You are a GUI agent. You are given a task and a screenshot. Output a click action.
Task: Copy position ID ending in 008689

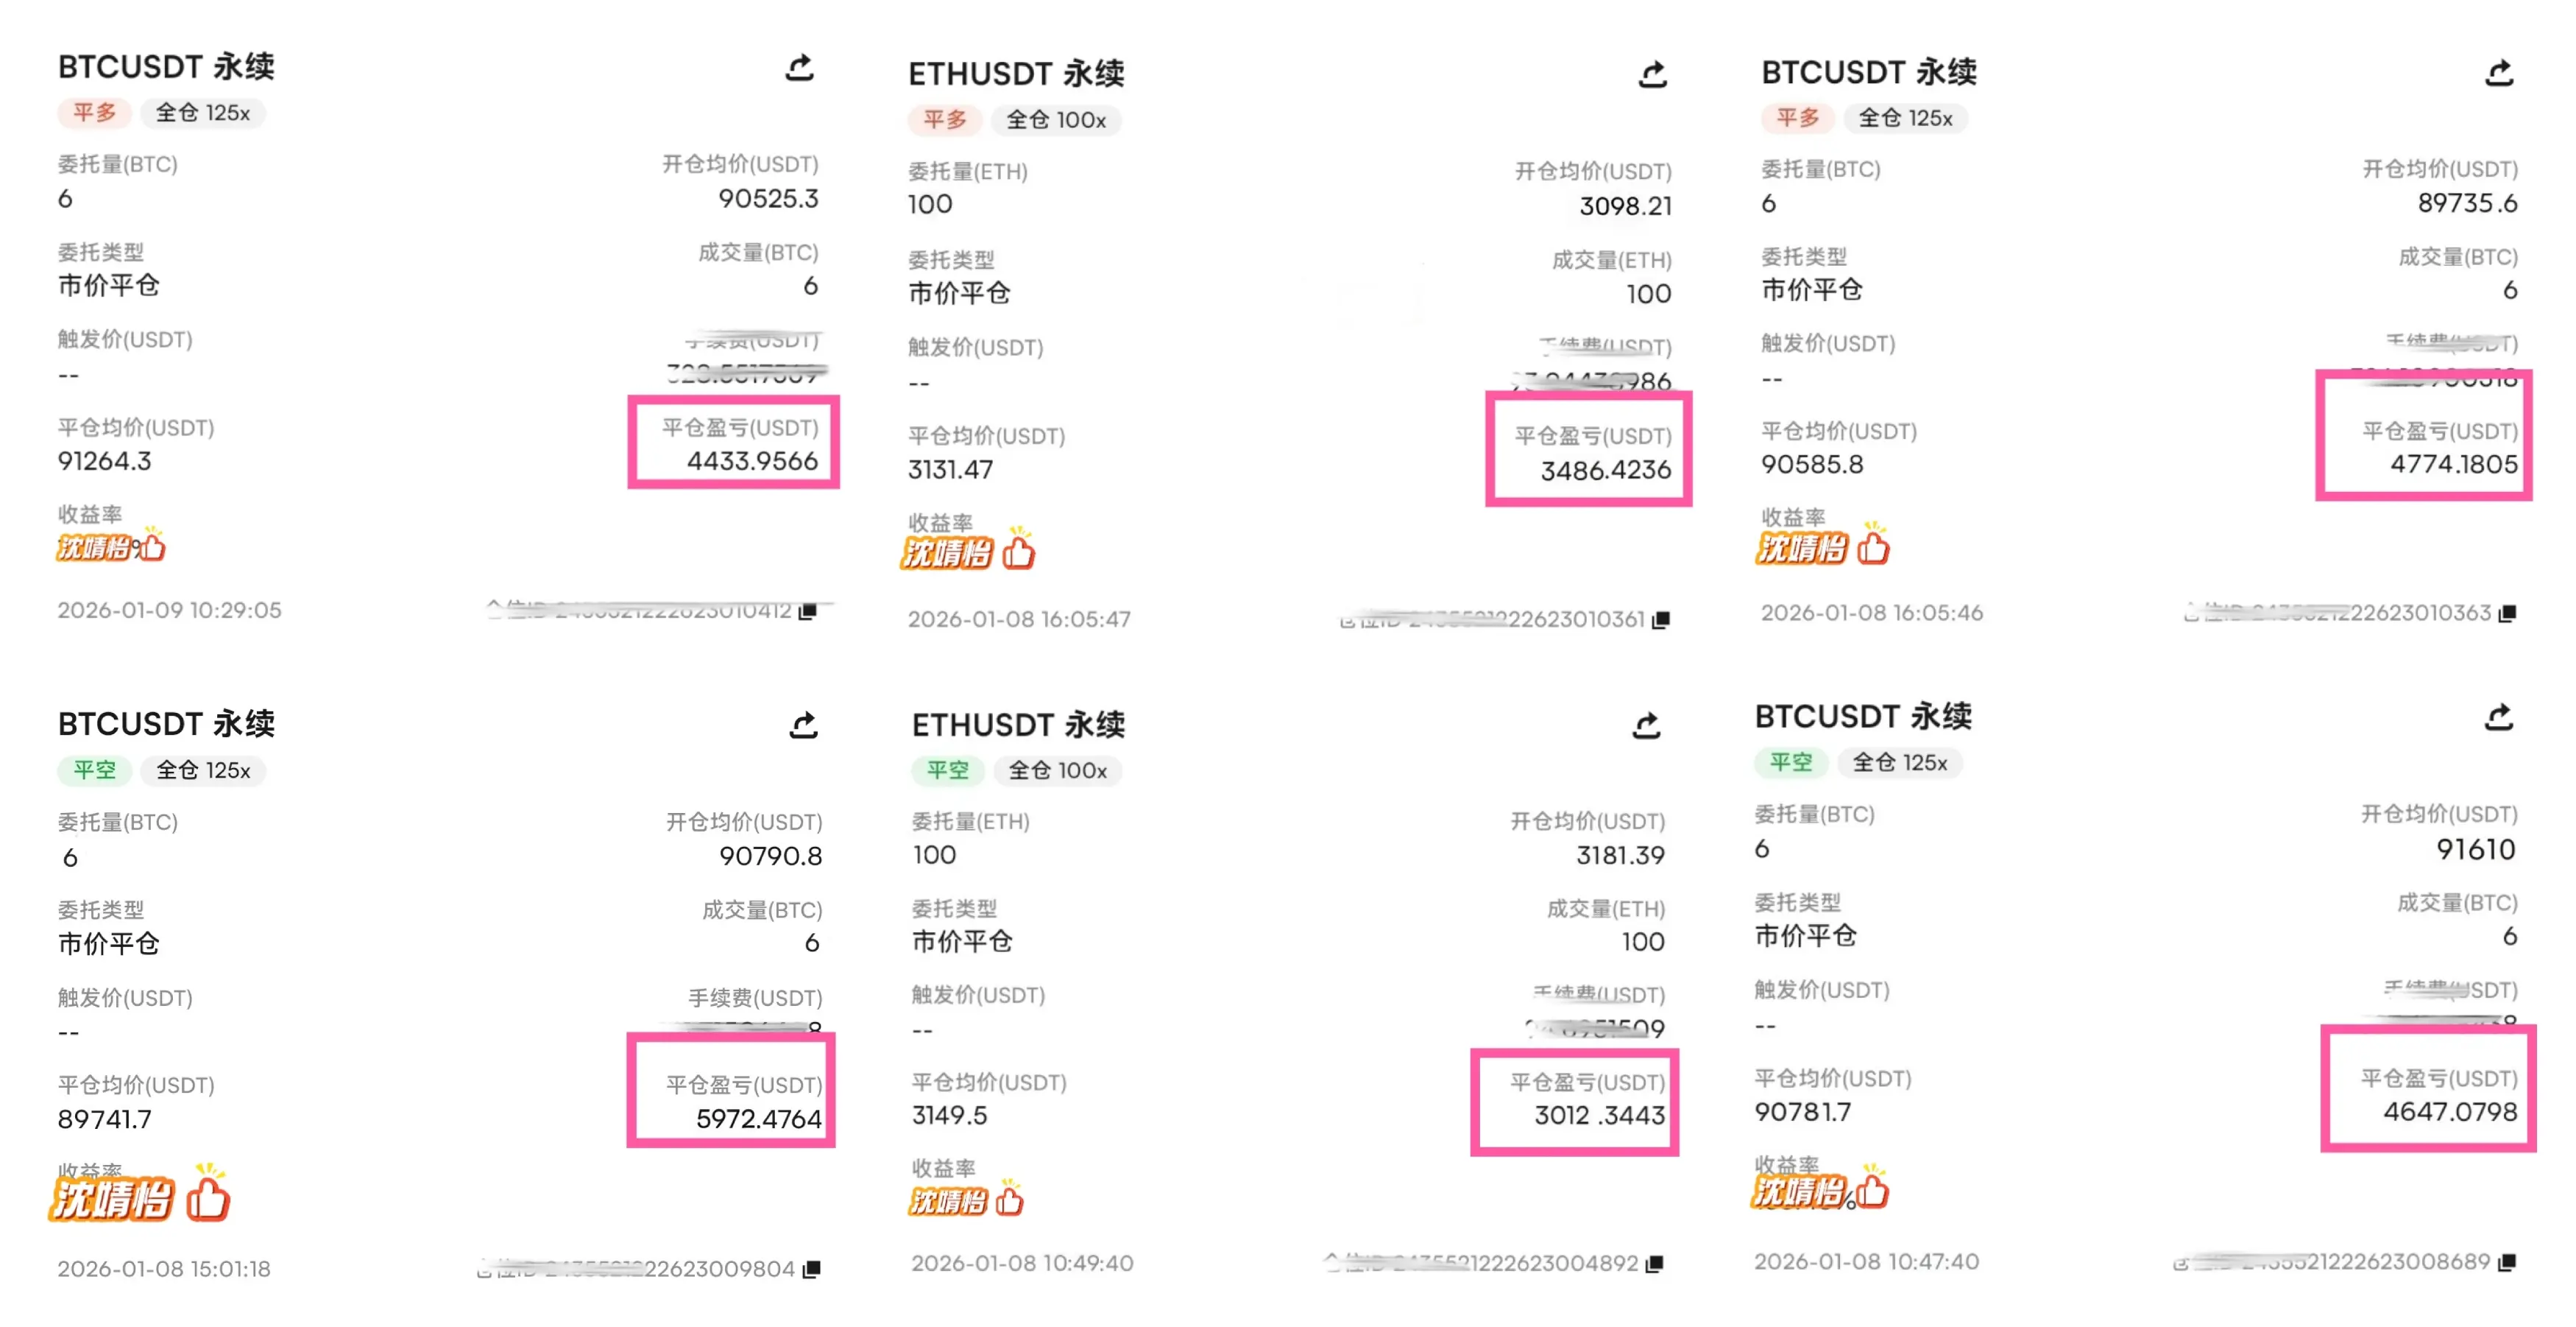coord(2506,1262)
